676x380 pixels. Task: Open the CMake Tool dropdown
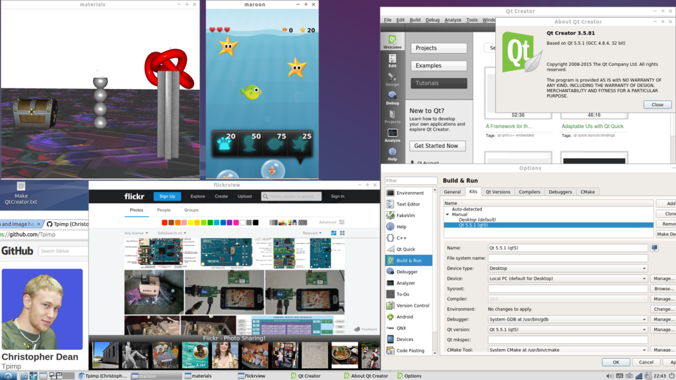tap(568, 350)
